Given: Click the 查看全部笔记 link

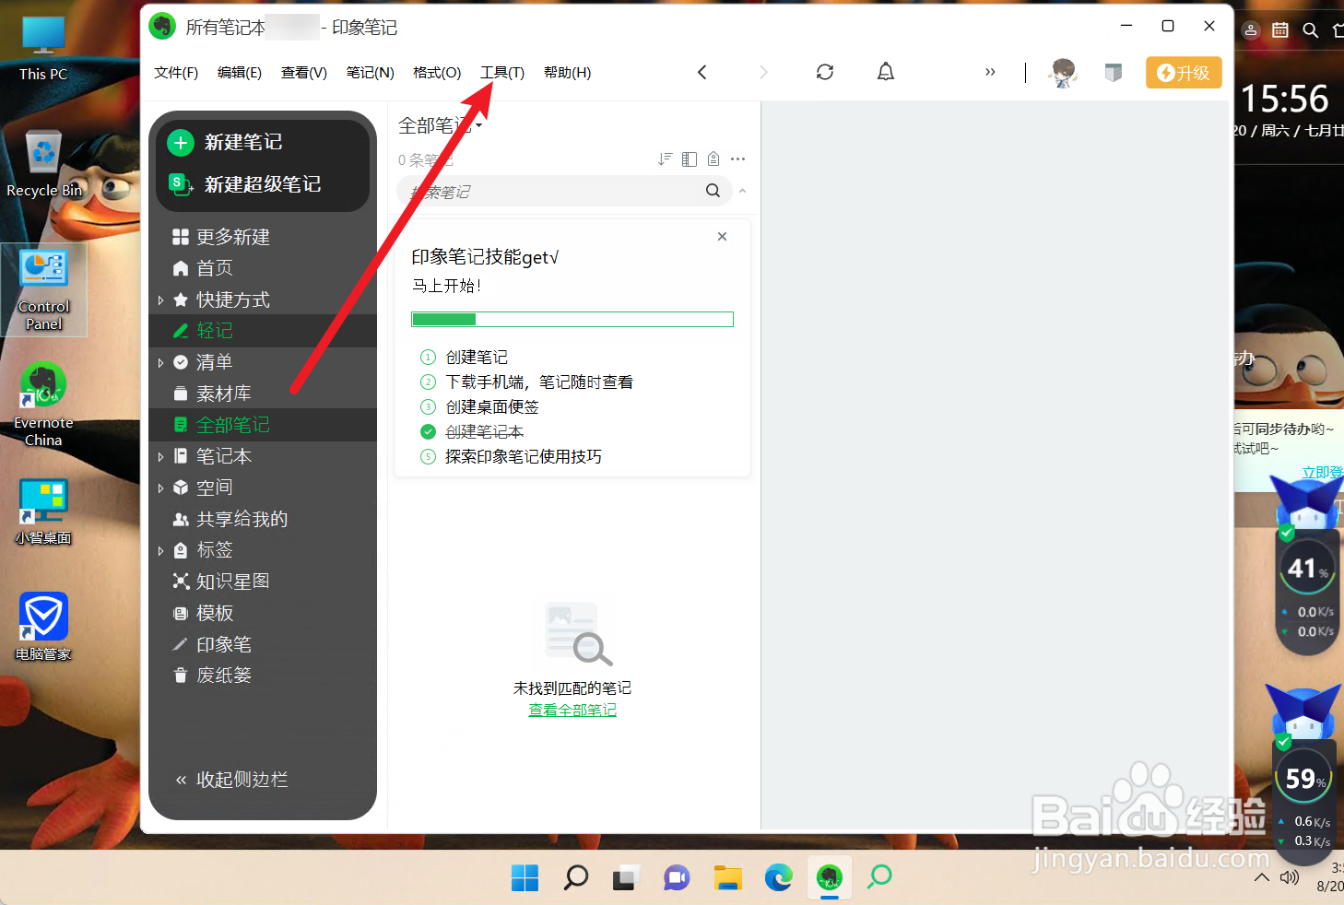Looking at the screenshot, I should tap(572, 711).
